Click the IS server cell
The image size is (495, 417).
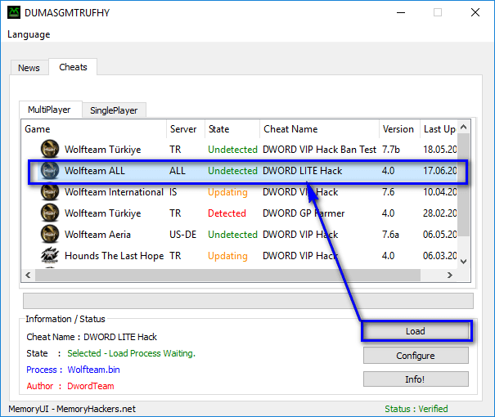coord(173,192)
